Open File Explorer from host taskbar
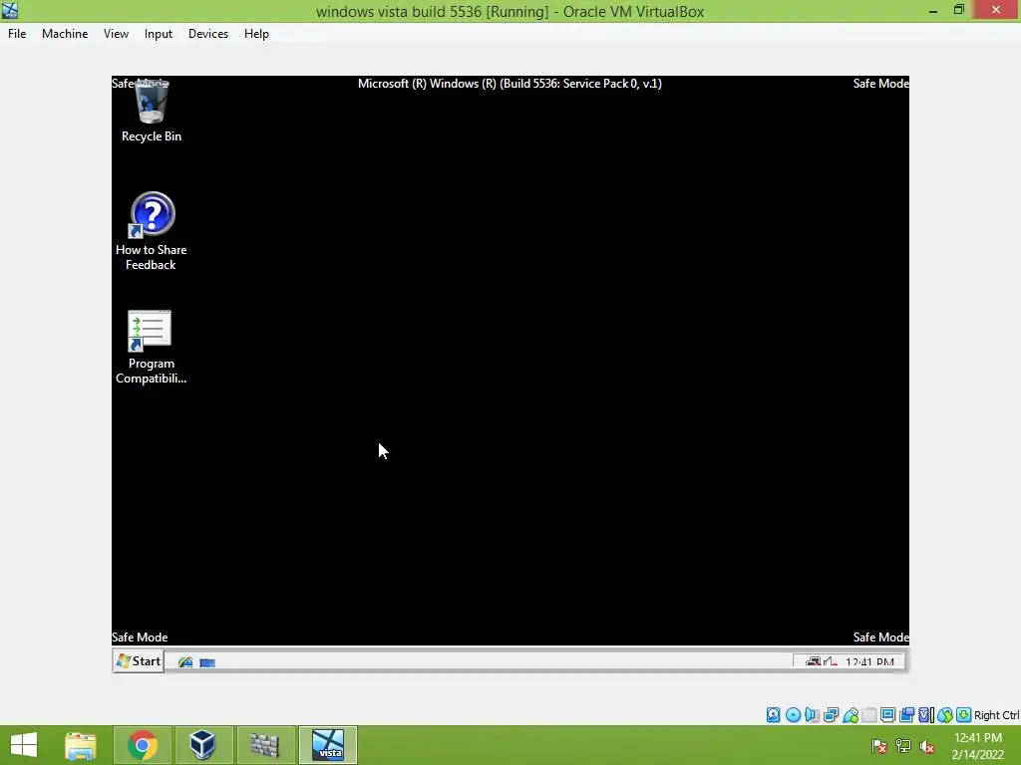 coord(81,745)
